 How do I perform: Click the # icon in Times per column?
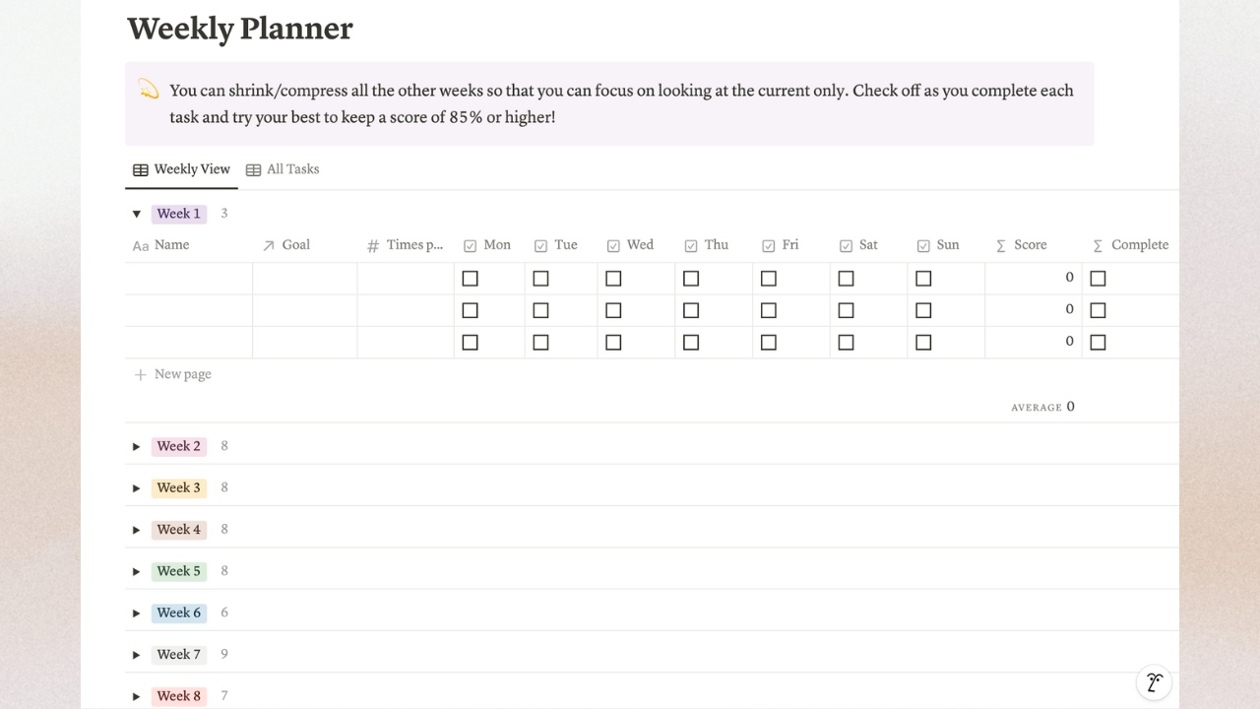pos(373,245)
